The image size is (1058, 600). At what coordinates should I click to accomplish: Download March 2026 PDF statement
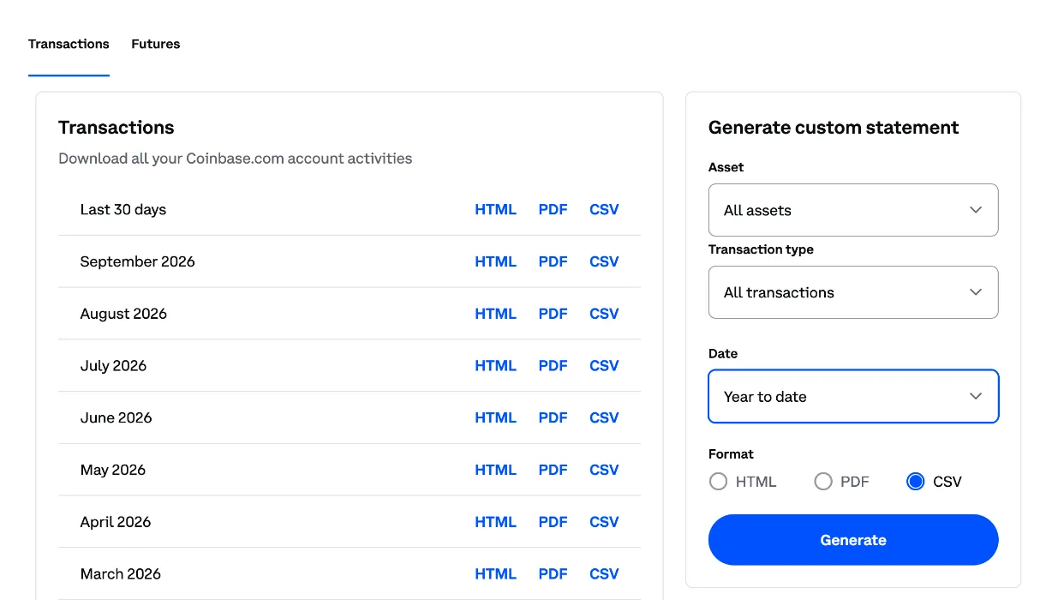tap(553, 574)
